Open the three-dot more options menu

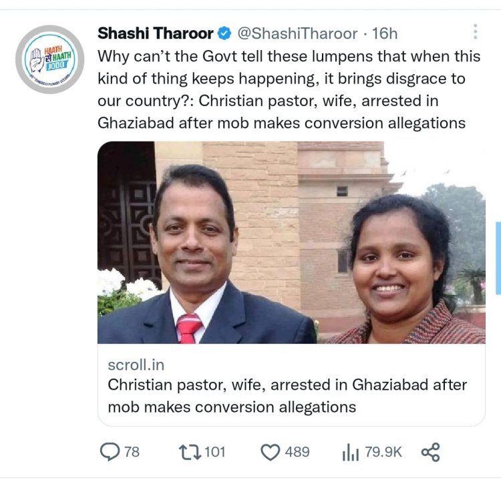(475, 32)
